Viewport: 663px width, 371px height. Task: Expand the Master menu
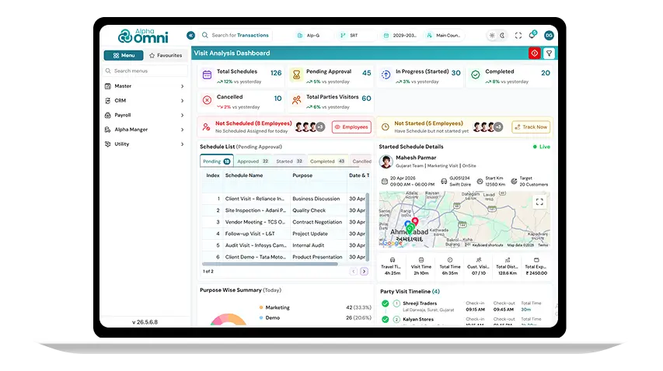tap(145, 86)
